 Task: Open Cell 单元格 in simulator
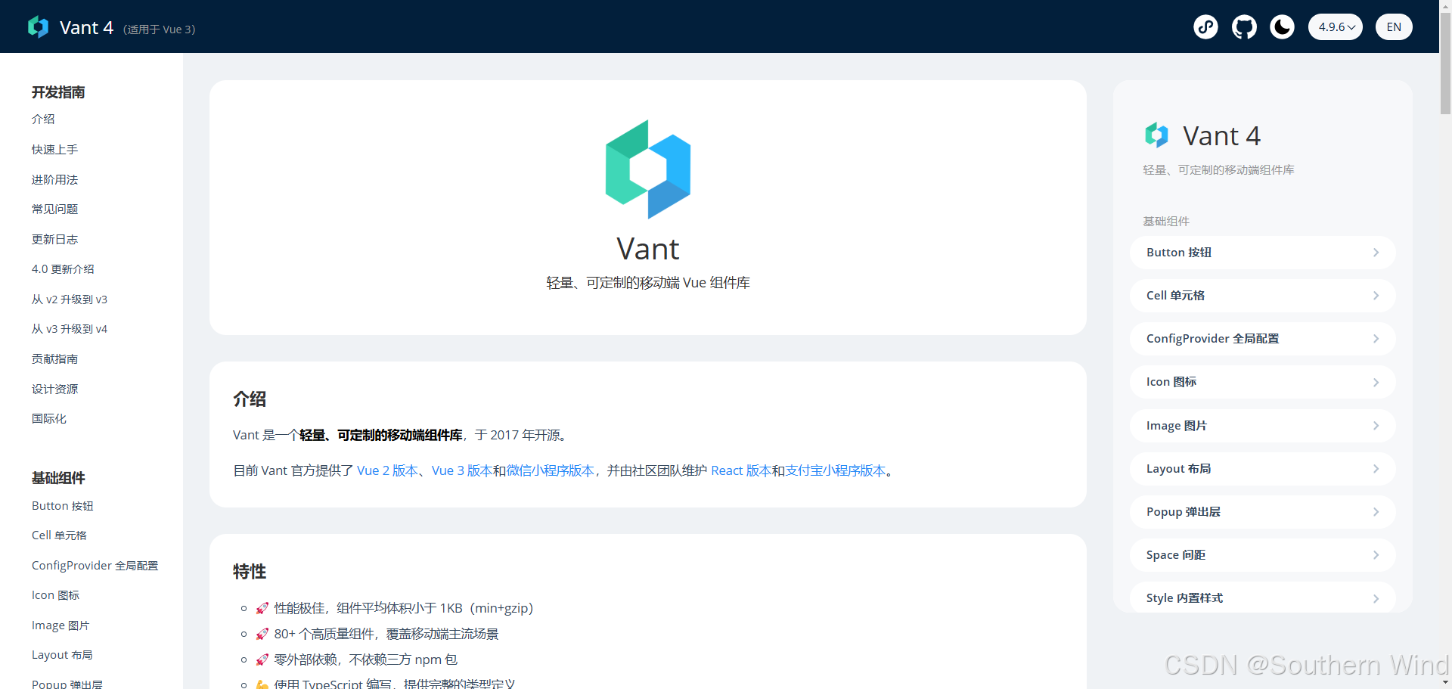1262,296
